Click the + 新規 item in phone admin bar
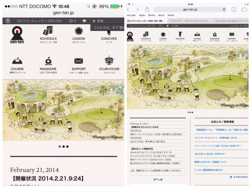251x188 pixels. click(x=98, y=21)
